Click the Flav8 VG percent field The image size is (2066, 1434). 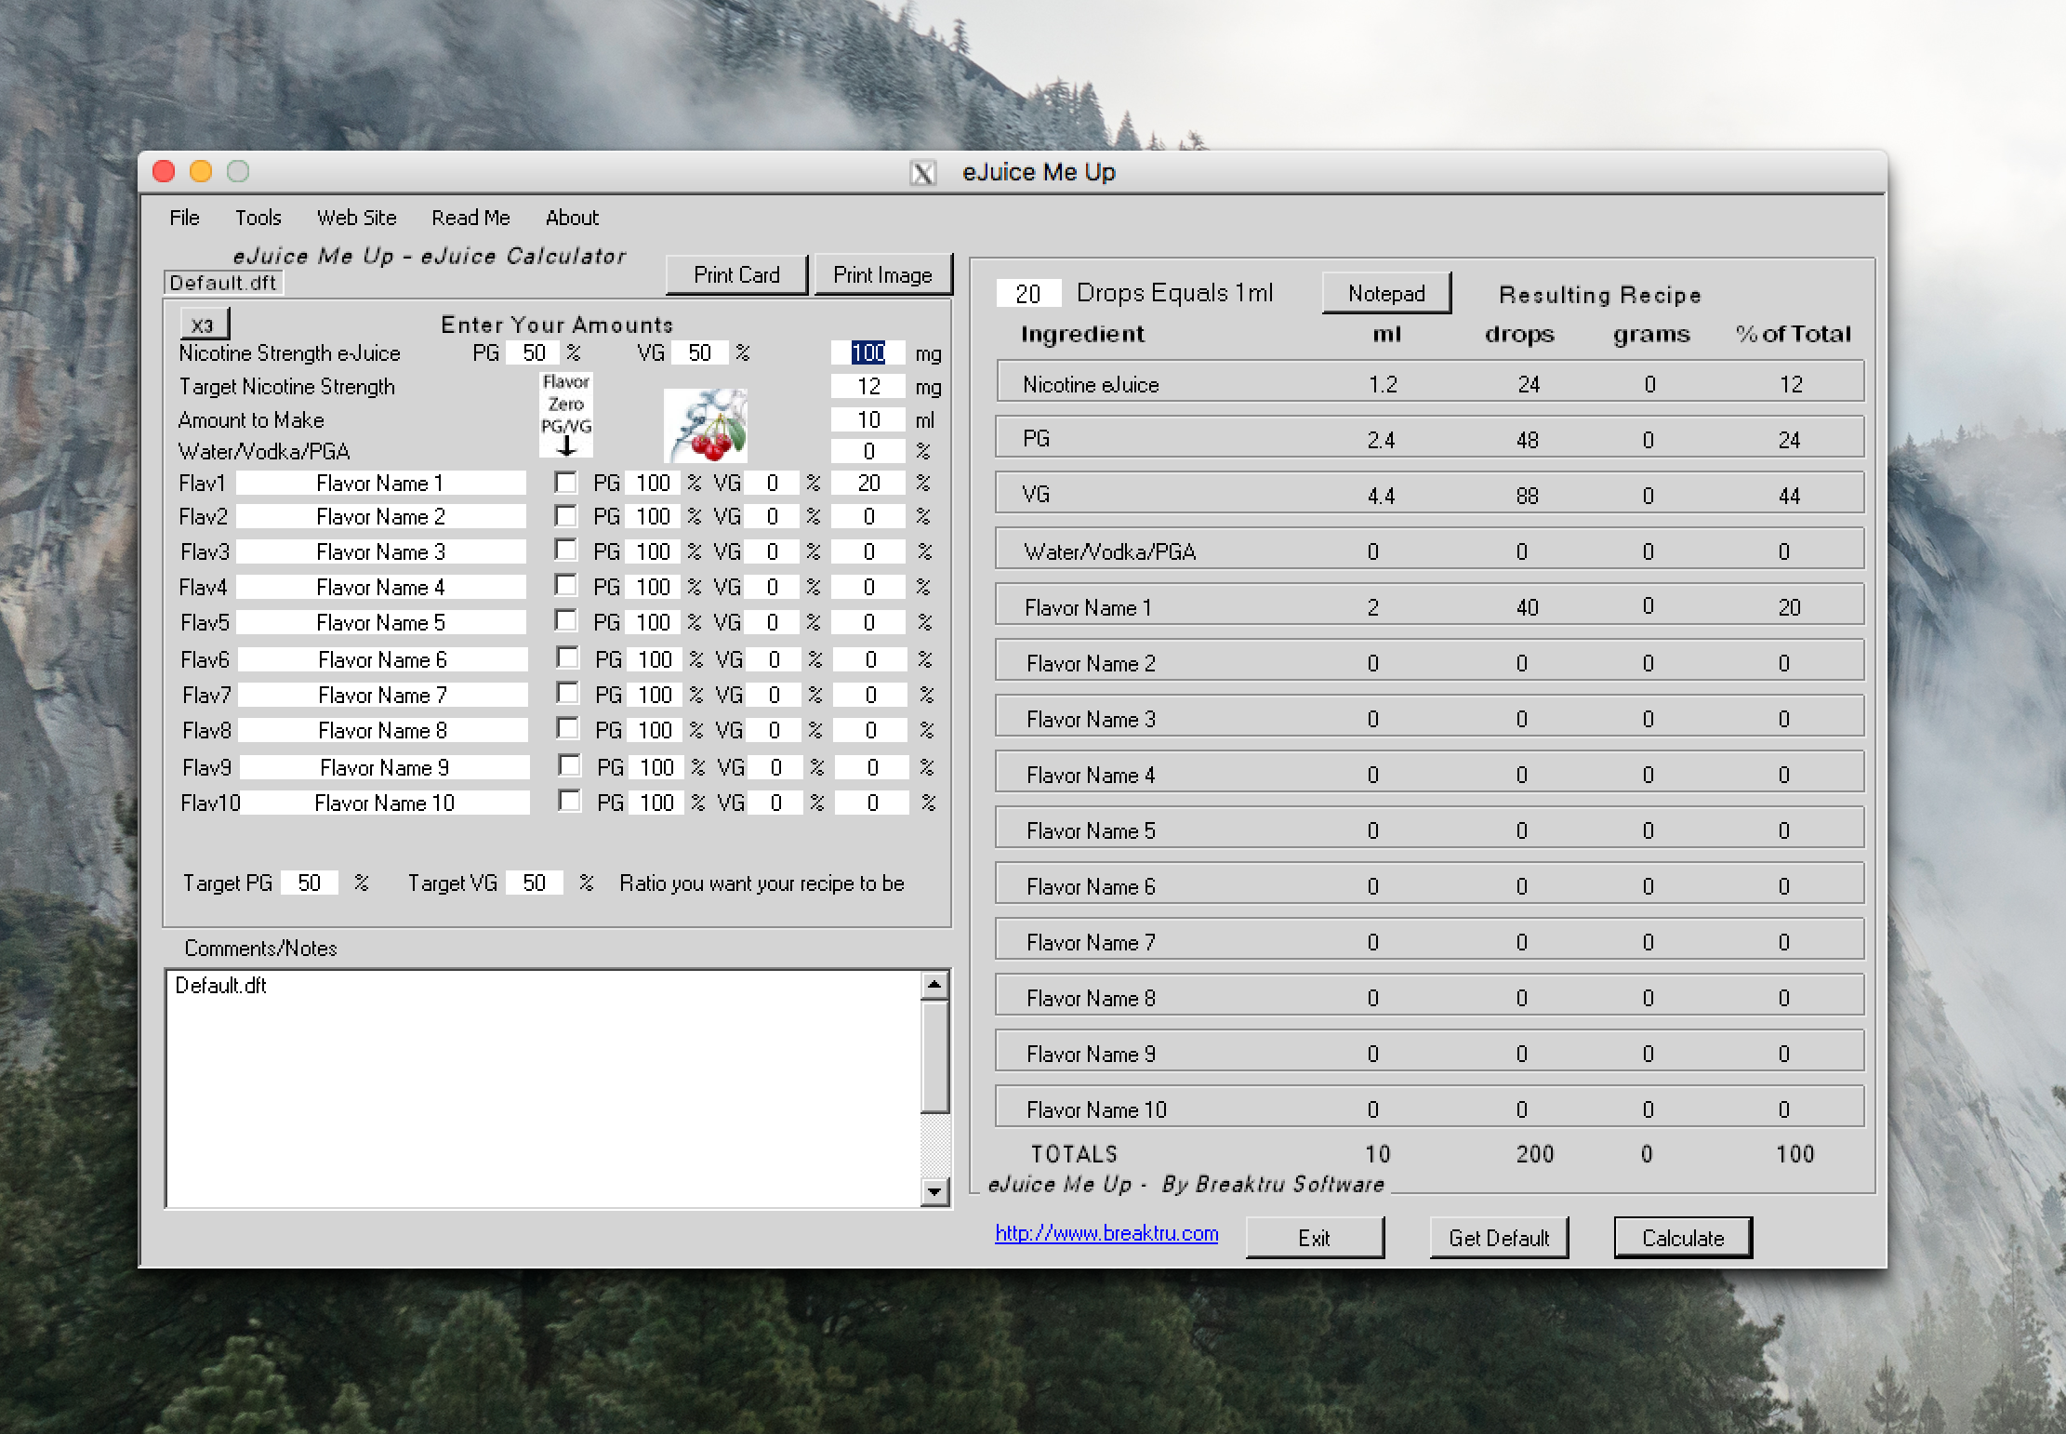[x=775, y=730]
